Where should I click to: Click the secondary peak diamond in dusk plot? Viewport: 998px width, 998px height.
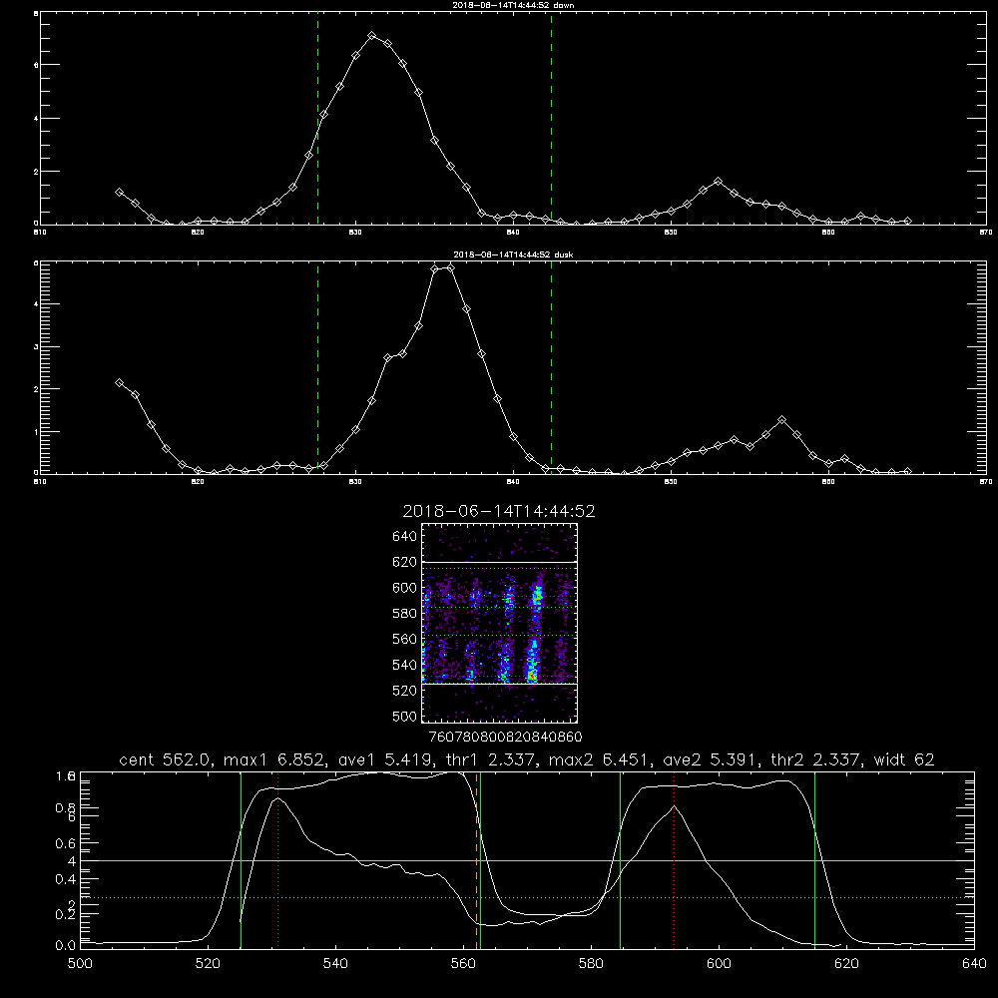[x=781, y=420]
